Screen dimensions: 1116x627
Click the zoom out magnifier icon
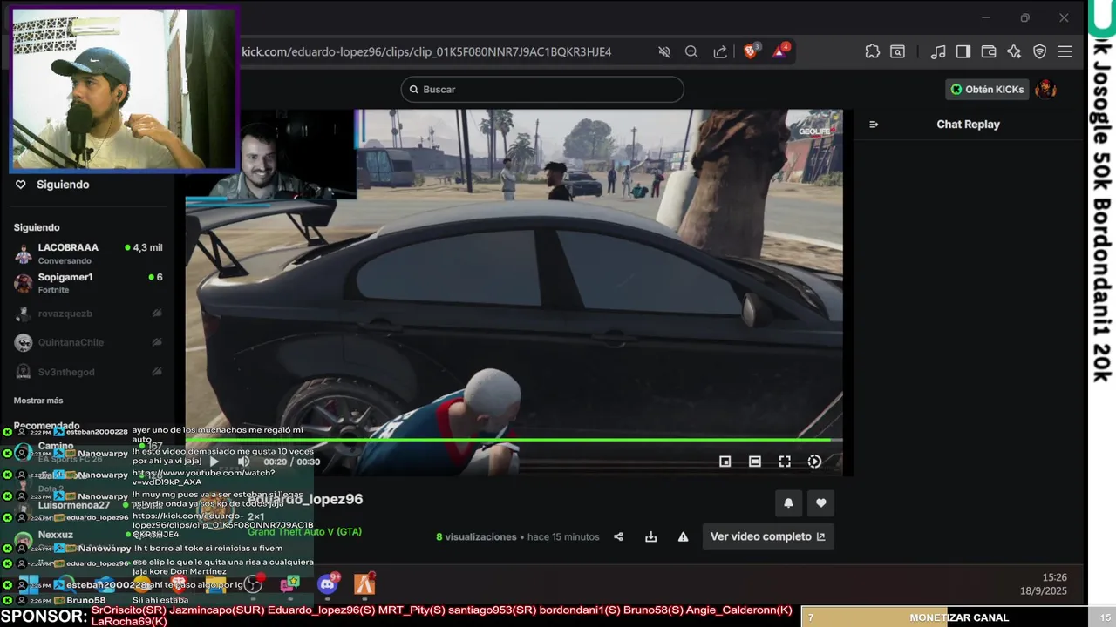tap(691, 52)
